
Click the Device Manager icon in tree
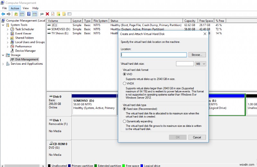(x=12, y=51)
